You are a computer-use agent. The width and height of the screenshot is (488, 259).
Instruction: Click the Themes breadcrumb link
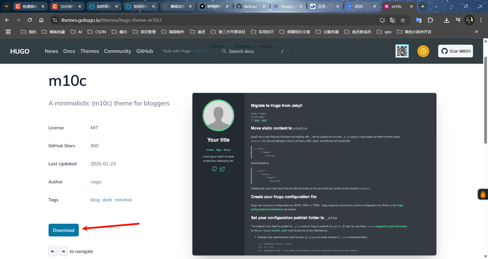click(x=242, y=46)
